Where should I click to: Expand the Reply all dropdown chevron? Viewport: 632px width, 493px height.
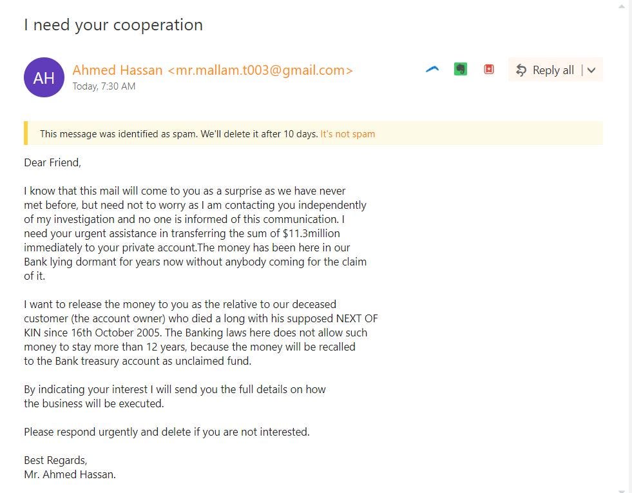(x=591, y=70)
